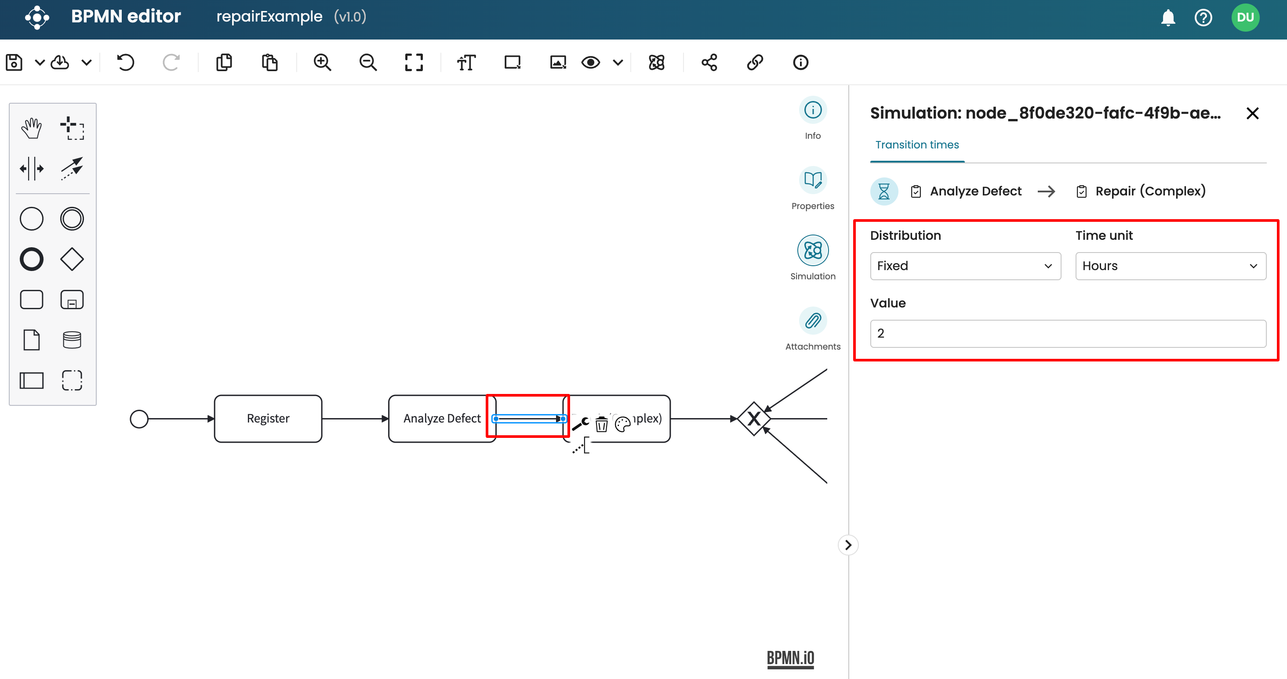Toggle simulation mode atom icon in toolbar
Viewport: 1287px width, 679px height.
click(656, 62)
